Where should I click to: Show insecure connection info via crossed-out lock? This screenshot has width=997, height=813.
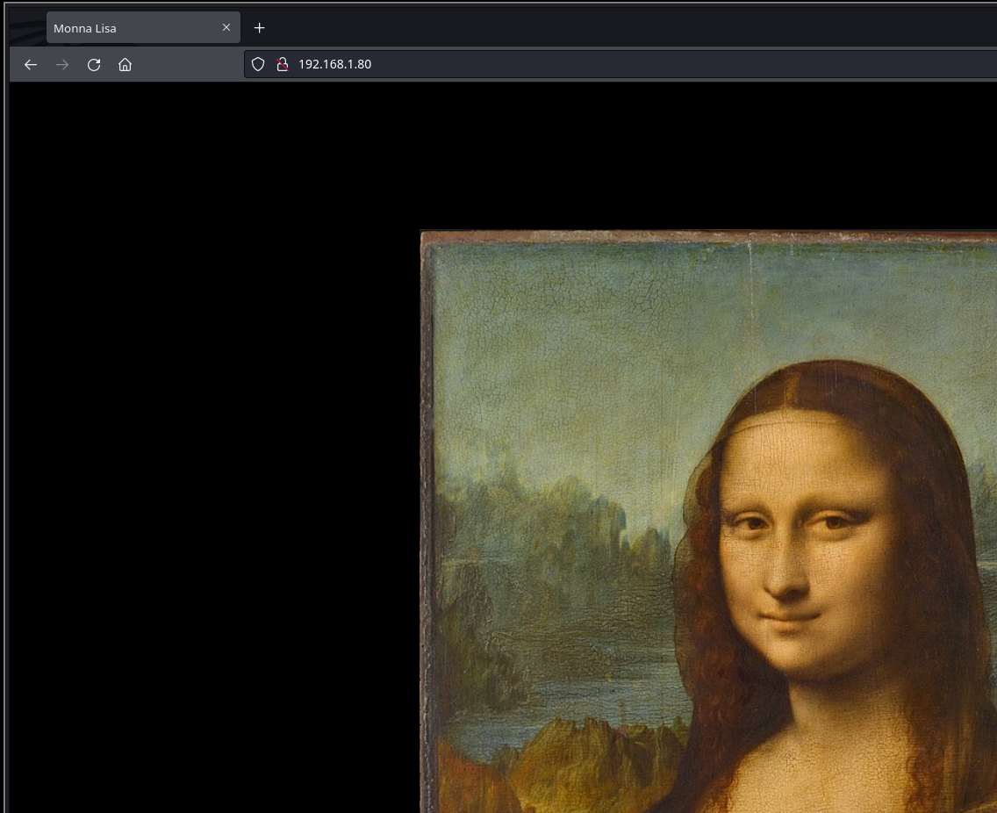click(283, 64)
